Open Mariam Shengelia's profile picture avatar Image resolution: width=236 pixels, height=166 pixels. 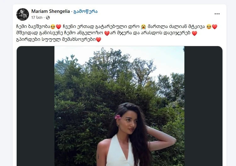pos(23,14)
